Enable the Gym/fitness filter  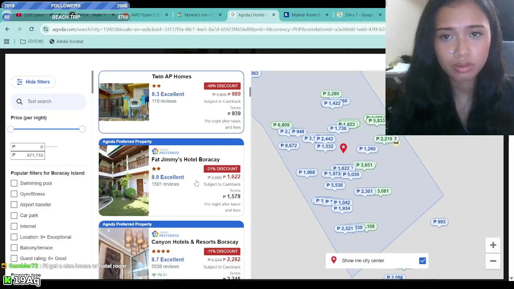coord(14,194)
